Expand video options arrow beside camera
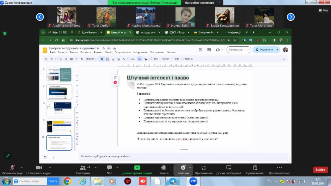331x186 pixels. pos(50,168)
